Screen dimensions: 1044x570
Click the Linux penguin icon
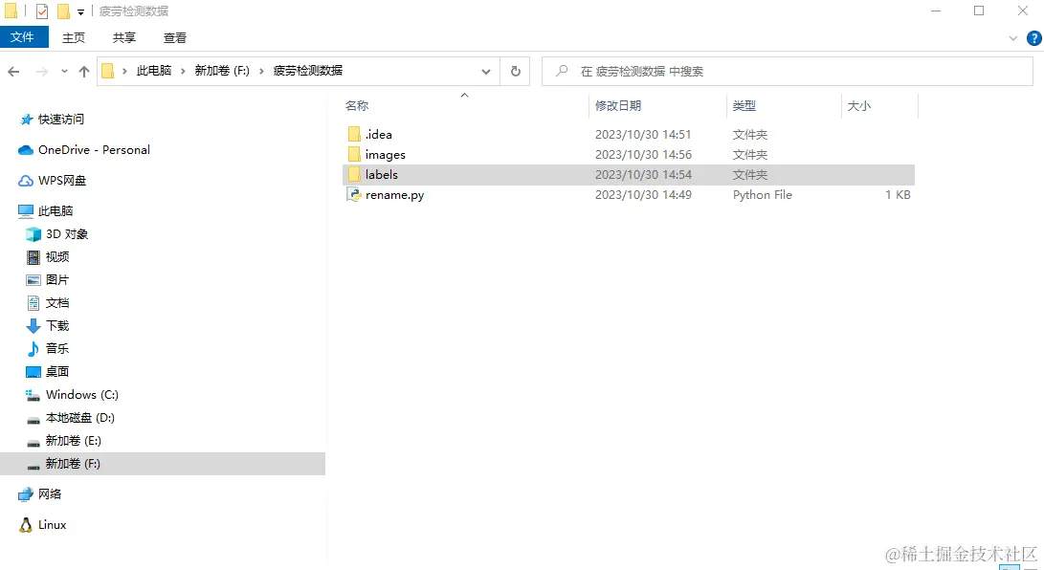[x=25, y=525]
